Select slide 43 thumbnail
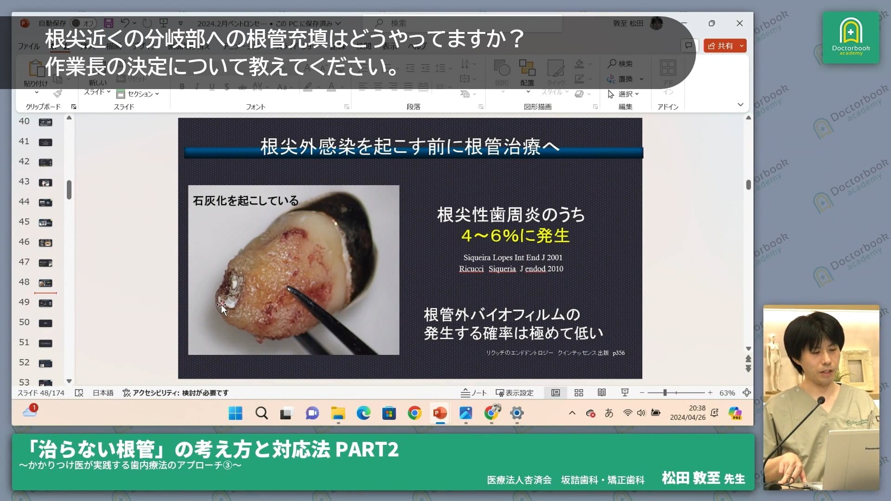Image resolution: width=891 pixels, height=501 pixels. click(x=45, y=183)
